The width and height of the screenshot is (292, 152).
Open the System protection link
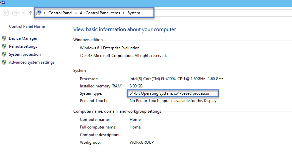[x=25, y=54]
